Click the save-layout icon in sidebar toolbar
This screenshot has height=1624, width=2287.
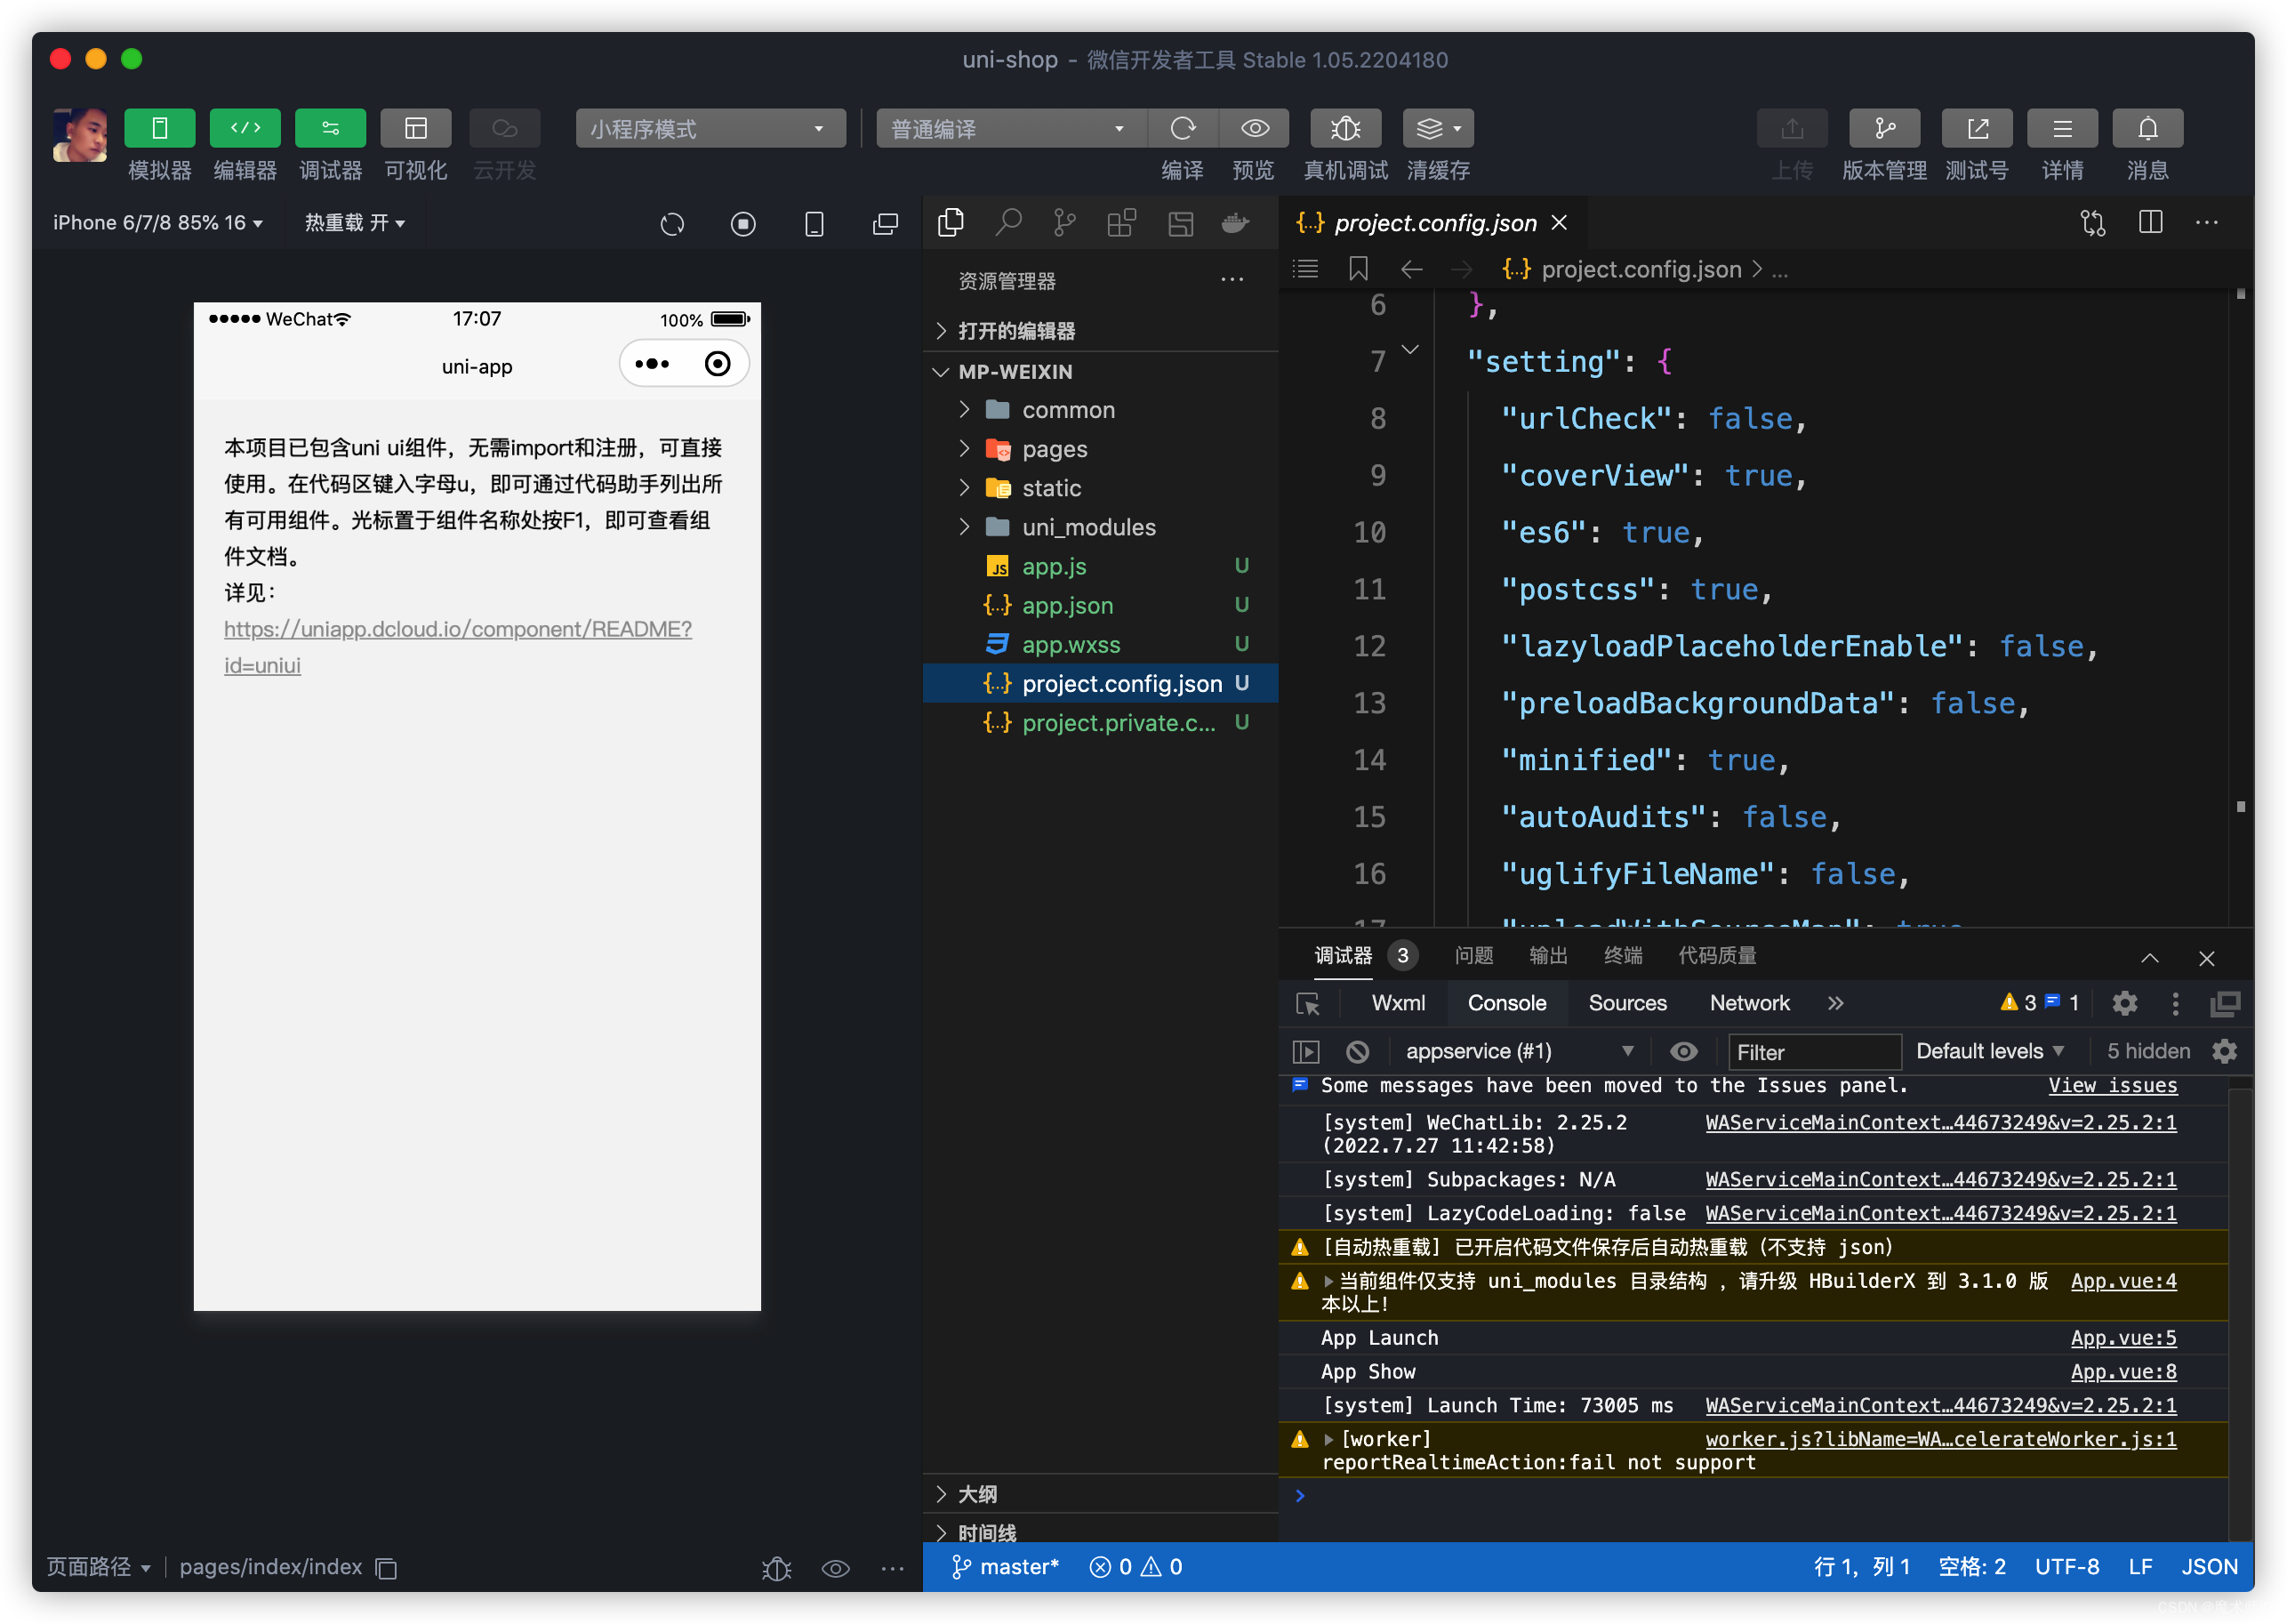coord(1181,223)
